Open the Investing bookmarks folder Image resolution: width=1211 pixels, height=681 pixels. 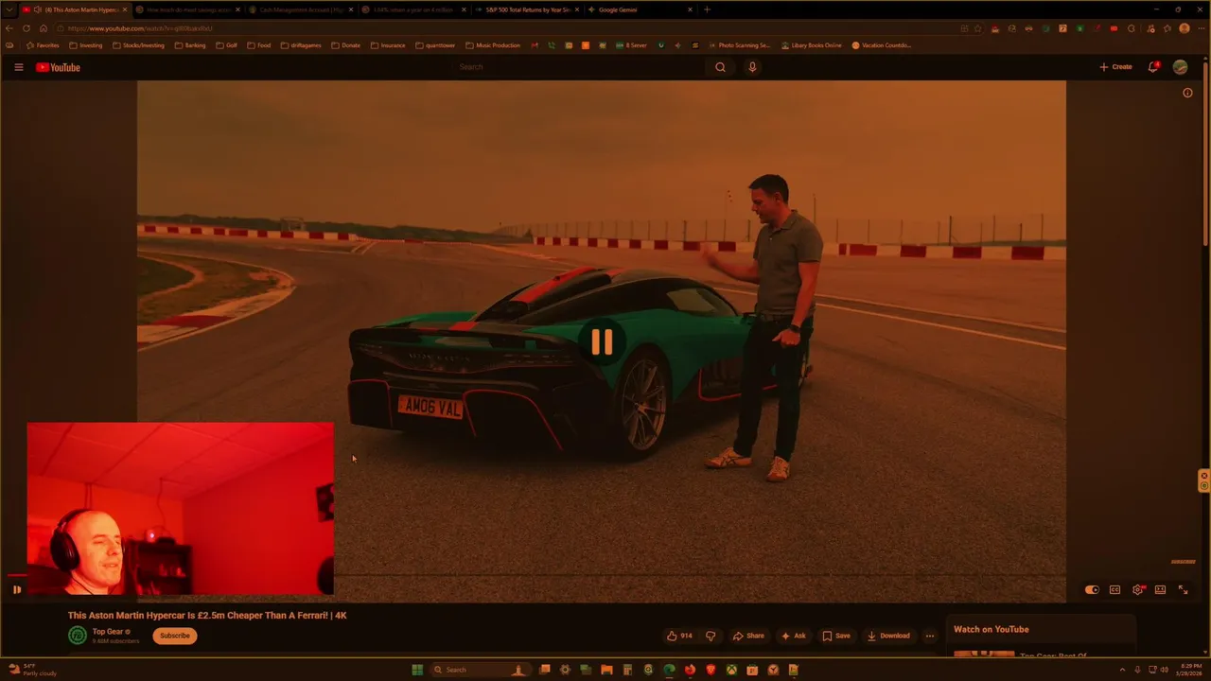pyautogui.click(x=86, y=45)
